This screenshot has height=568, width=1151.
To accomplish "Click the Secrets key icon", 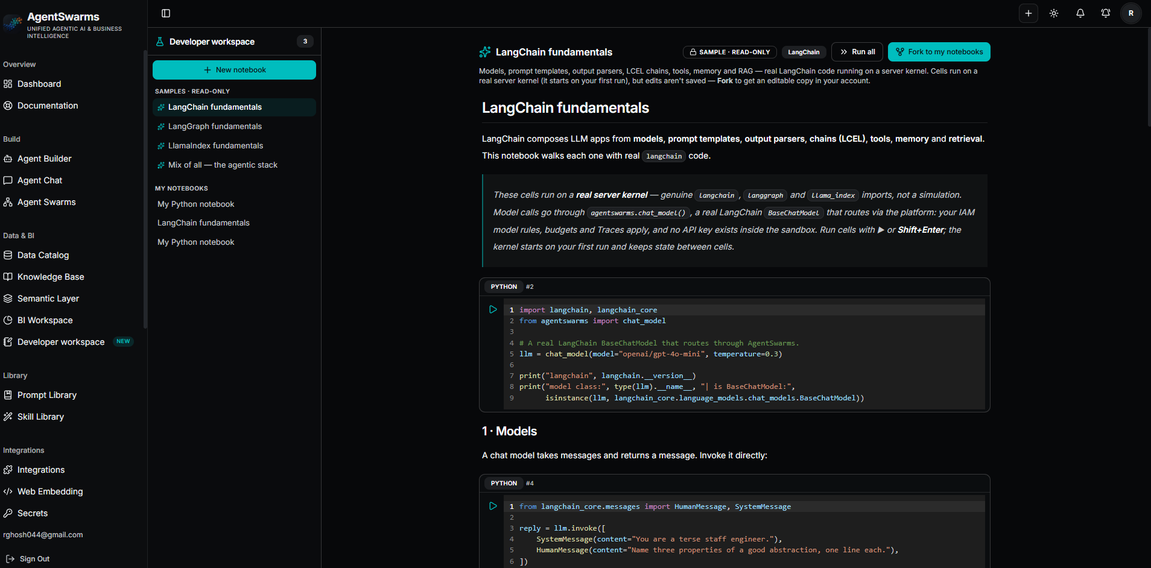I will coord(8,513).
